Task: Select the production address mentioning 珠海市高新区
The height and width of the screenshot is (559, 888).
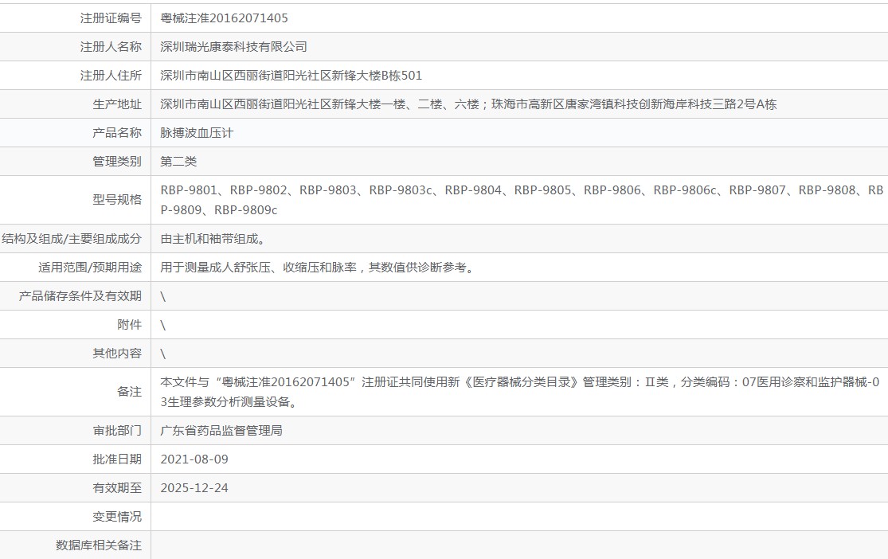Action: coord(468,104)
